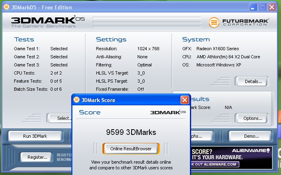Click the 3DMark Score dialog title bar

pos(130,100)
